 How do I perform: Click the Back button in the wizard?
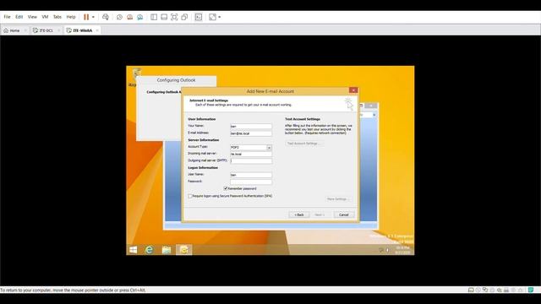coord(298,214)
